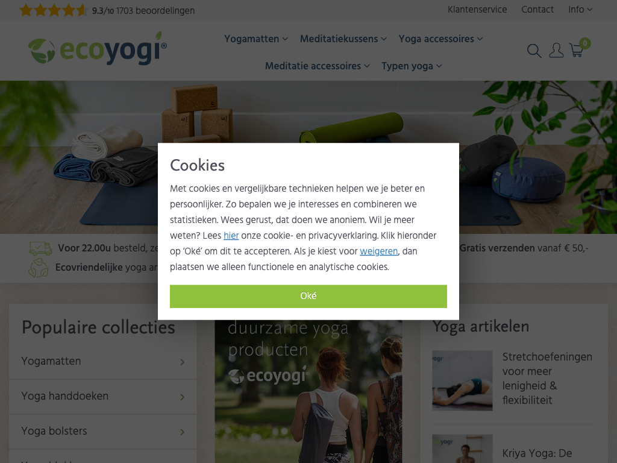Image resolution: width=617 pixels, height=463 pixels.
Task: Open the shopping cart icon
Action: pos(577,50)
